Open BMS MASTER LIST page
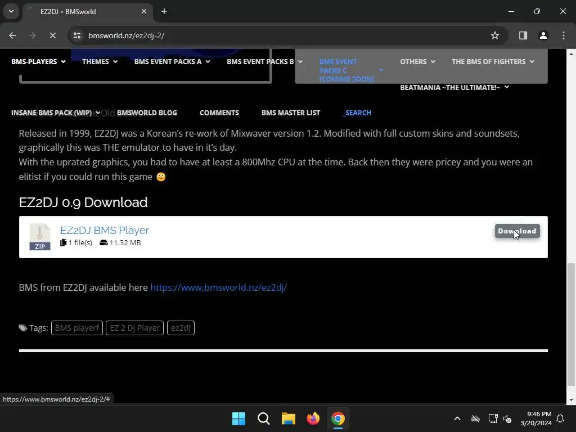Screen dimensions: 576x432 [x=291, y=112]
